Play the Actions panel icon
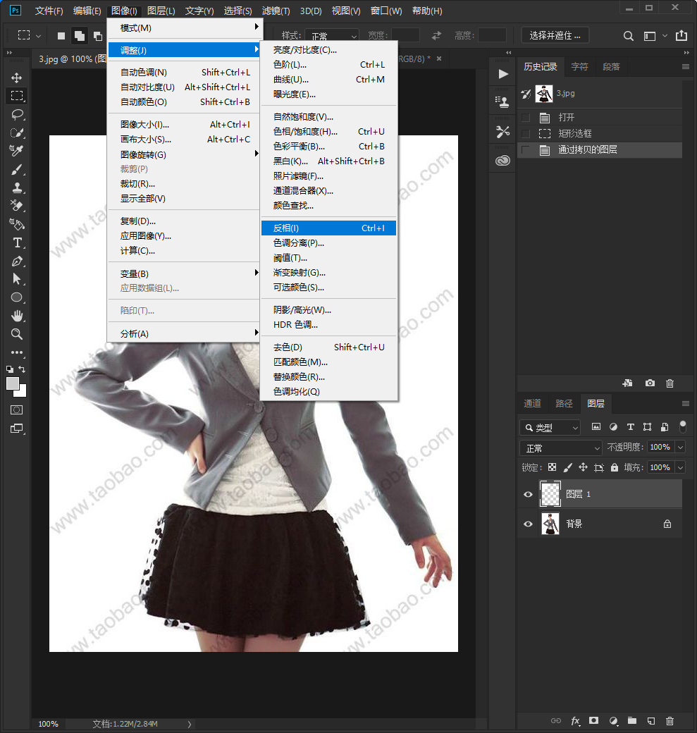Screen dimensions: 697x733 [503, 74]
